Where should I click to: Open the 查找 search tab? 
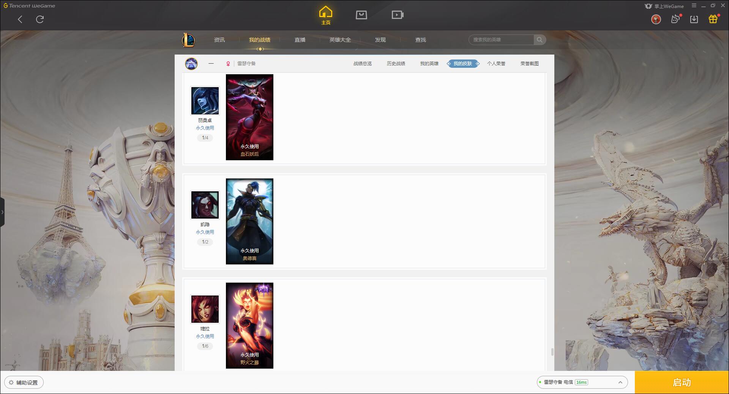[x=421, y=40]
